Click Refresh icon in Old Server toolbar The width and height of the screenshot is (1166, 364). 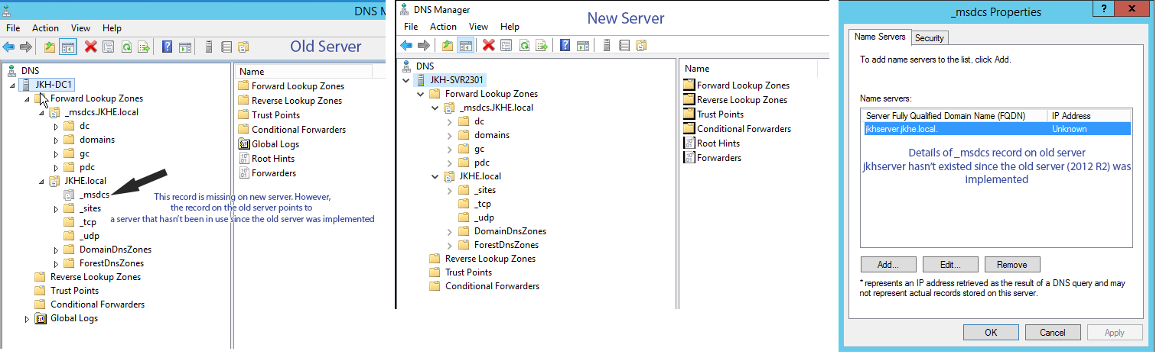point(125,47)
